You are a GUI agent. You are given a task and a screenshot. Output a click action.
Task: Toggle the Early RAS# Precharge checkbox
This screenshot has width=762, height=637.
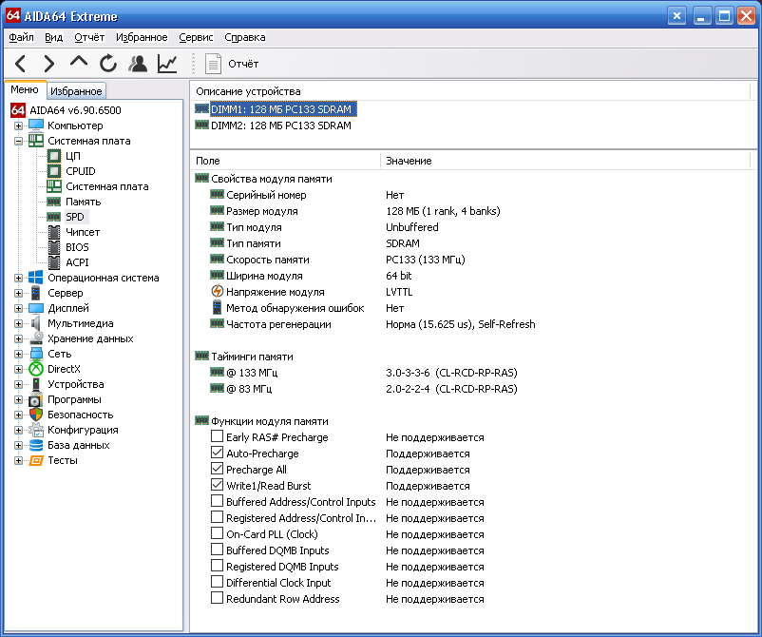tap(217, 437)
